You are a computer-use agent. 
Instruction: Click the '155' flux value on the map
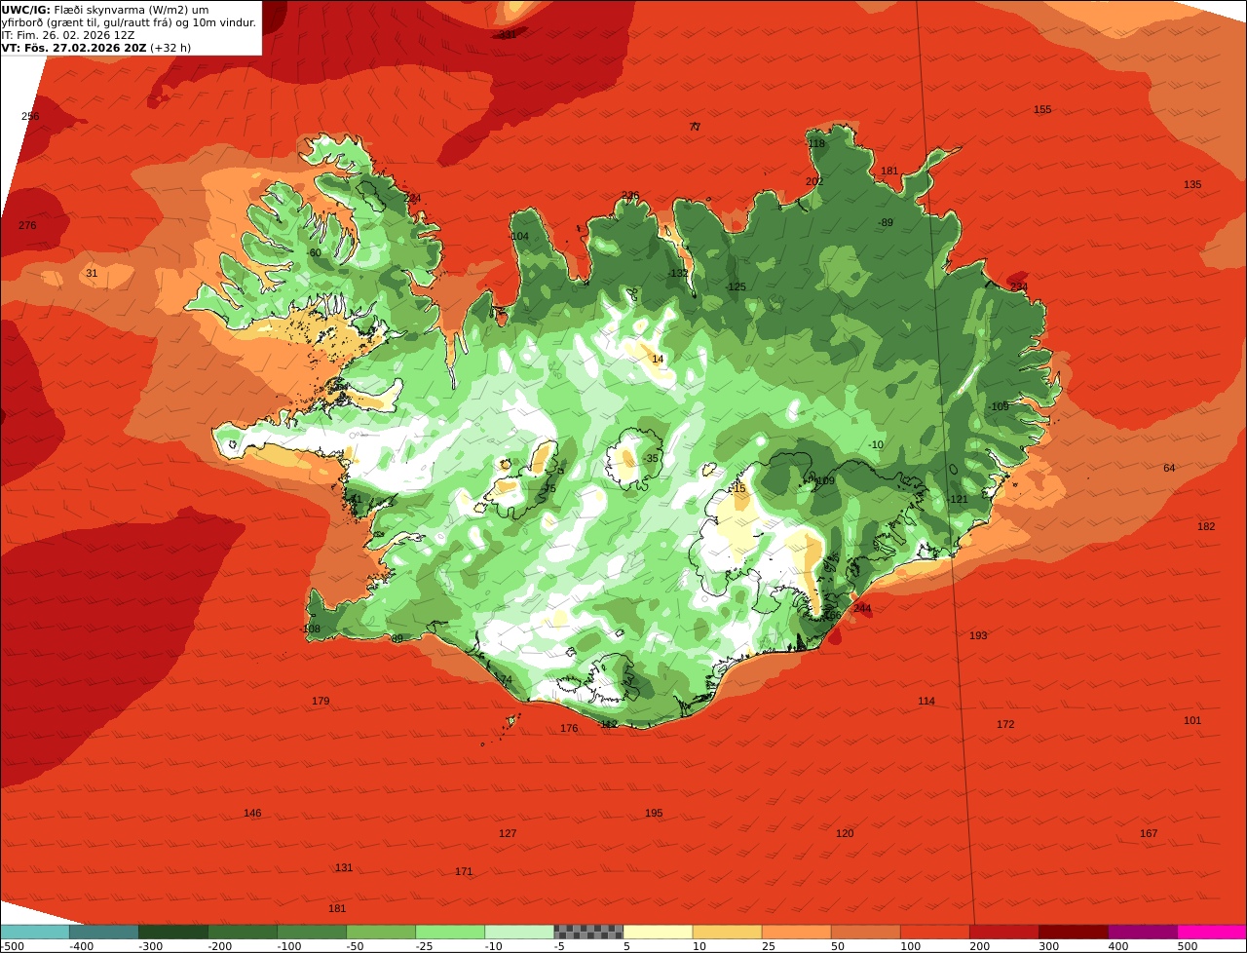[1042, 109]
